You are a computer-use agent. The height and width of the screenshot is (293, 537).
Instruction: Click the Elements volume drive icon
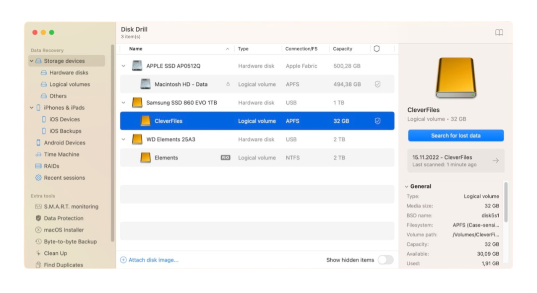click(x=145, y=157)
